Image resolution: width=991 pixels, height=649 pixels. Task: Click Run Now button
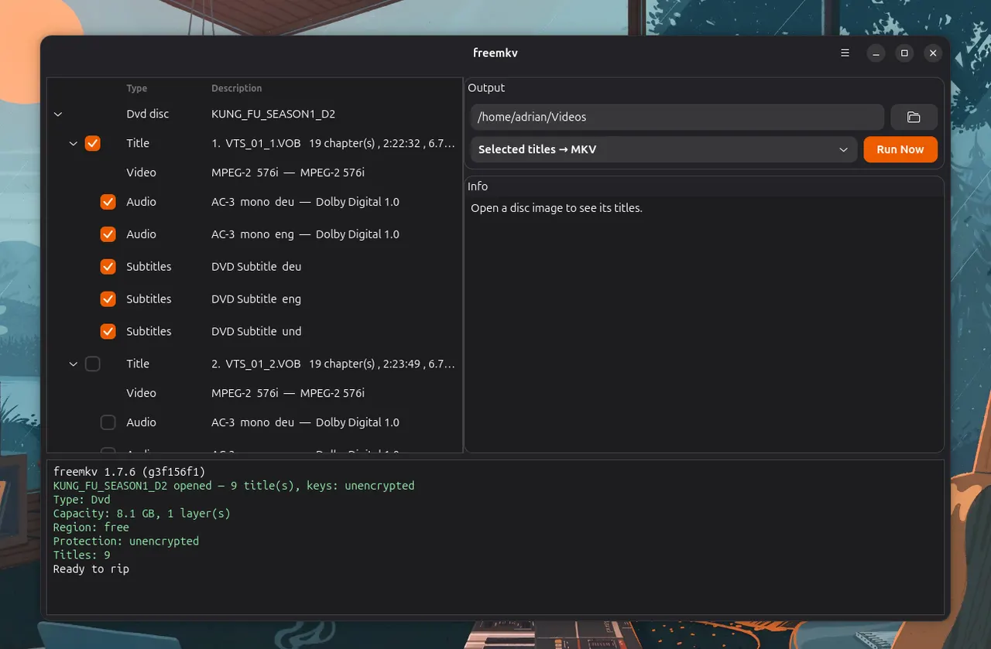(900, 149)
